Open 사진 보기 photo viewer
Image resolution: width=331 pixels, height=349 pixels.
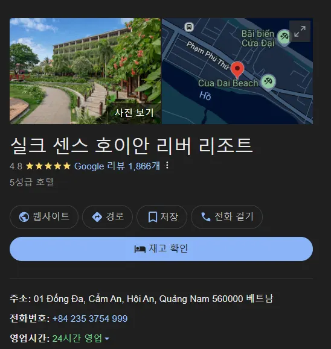[134, 113]
